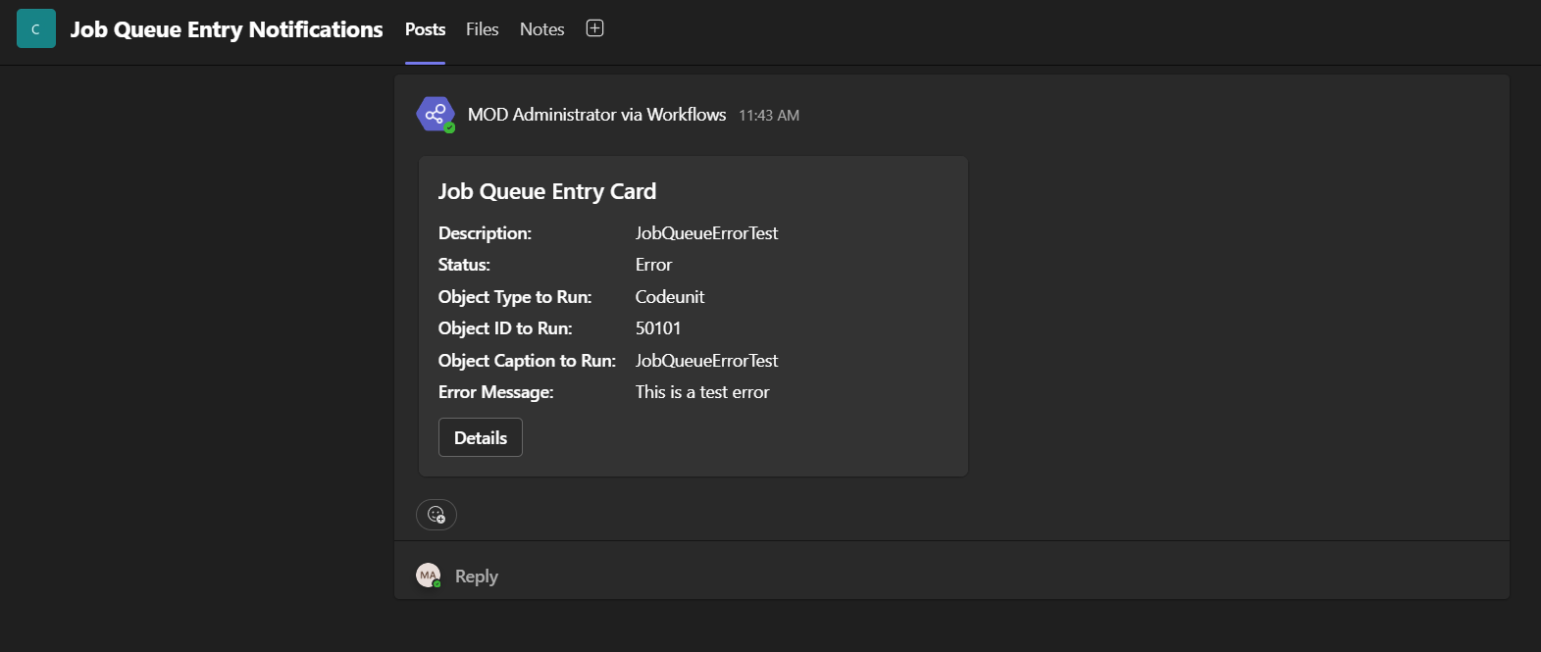The width and height of the screenshot is (1541, 652).
Task: Click the Status: label
Action: tap(464, 265)
